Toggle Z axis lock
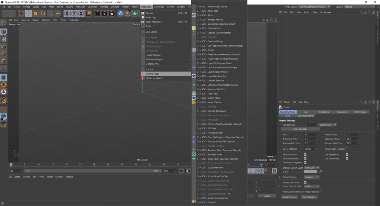The width and height of the screenshot is (380, 206). coord(81,13)
